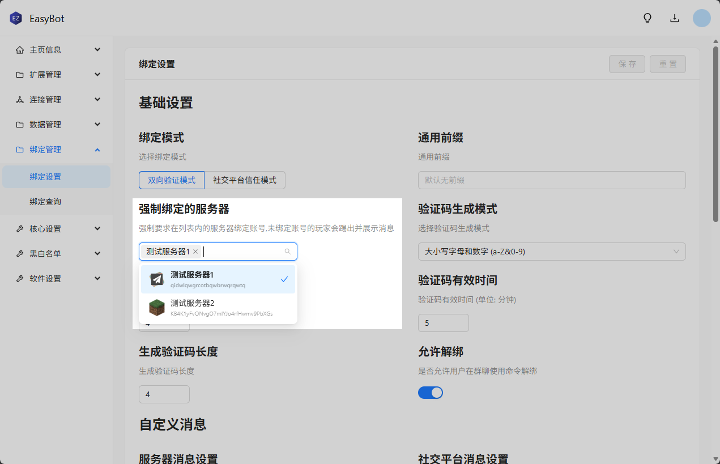Click the download icon in header
Image resolution: width=720 pixels, height=464 pixels.
(x=675, y=18)
